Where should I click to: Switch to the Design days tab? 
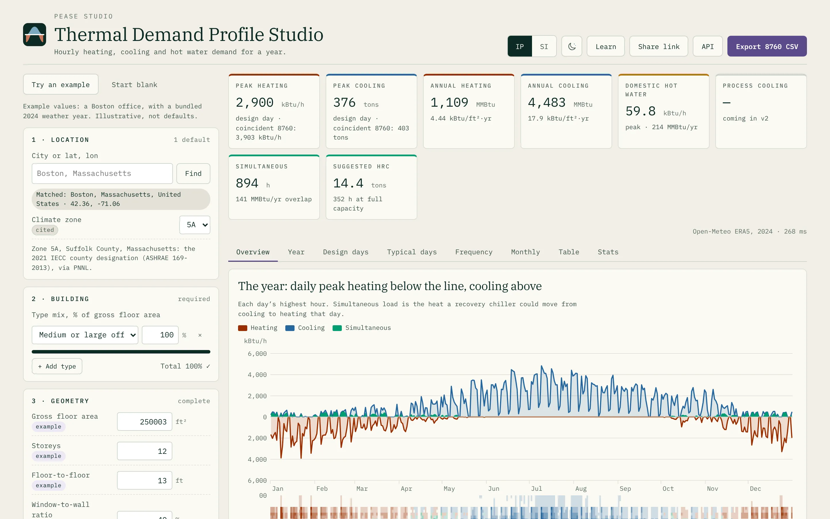pyautogui.click(x=345, y=252)
